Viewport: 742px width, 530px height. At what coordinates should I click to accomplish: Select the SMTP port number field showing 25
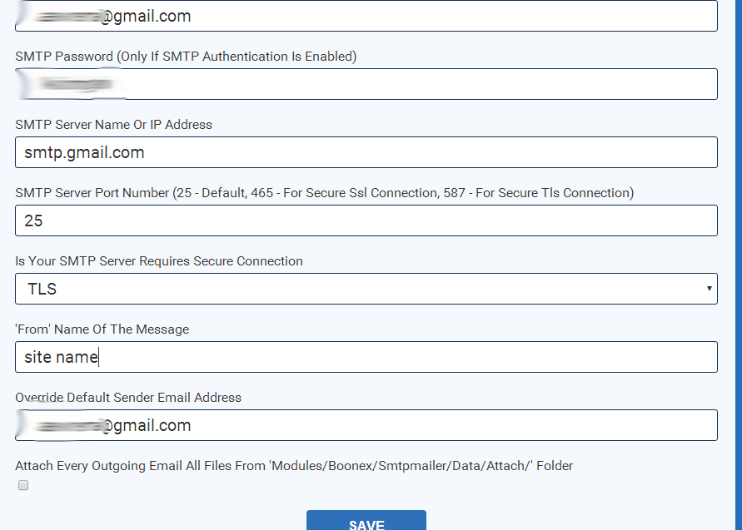pos(366,220)
